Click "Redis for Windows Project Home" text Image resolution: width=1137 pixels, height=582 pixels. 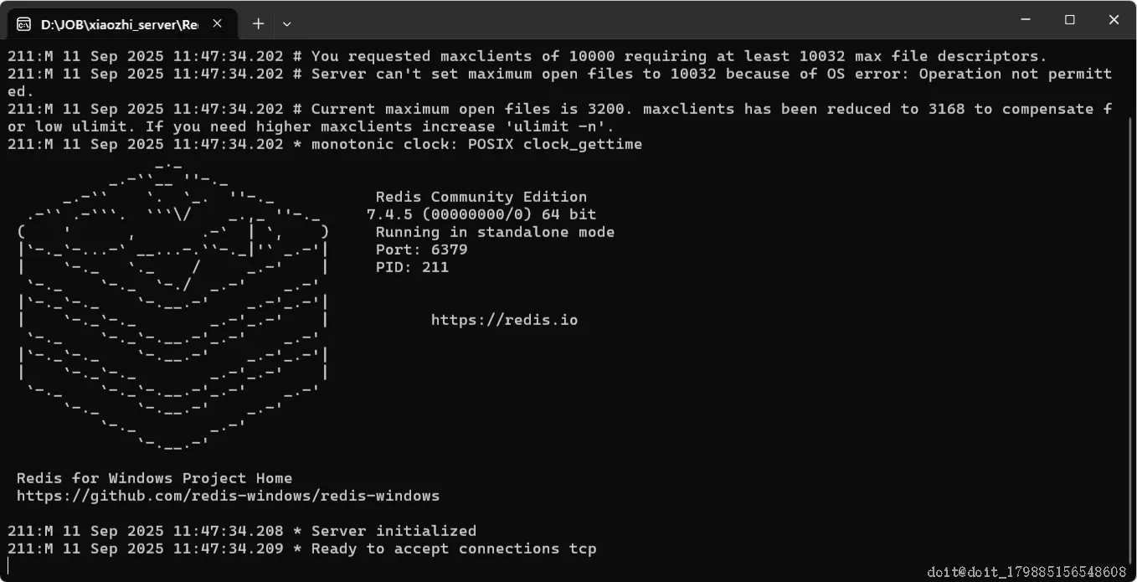point(154,478)
